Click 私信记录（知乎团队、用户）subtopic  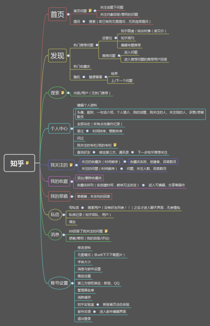pyautogui.click(x=90, y=215)
